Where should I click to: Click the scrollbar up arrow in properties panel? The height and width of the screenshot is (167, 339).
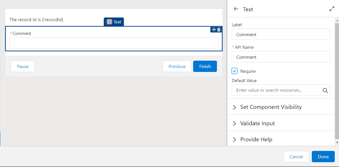[x=337, y=20]
